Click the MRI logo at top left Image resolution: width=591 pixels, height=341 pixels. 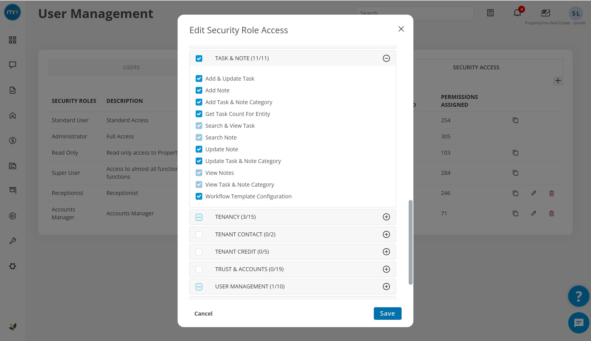click(x=12, y=12)
